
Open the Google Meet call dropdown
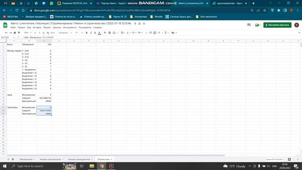point(258,25)
